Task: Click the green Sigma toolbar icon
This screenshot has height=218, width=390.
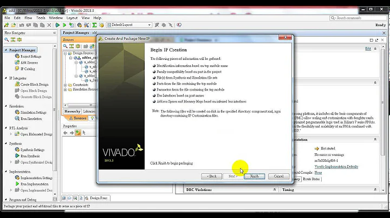Action: [94, 25]
